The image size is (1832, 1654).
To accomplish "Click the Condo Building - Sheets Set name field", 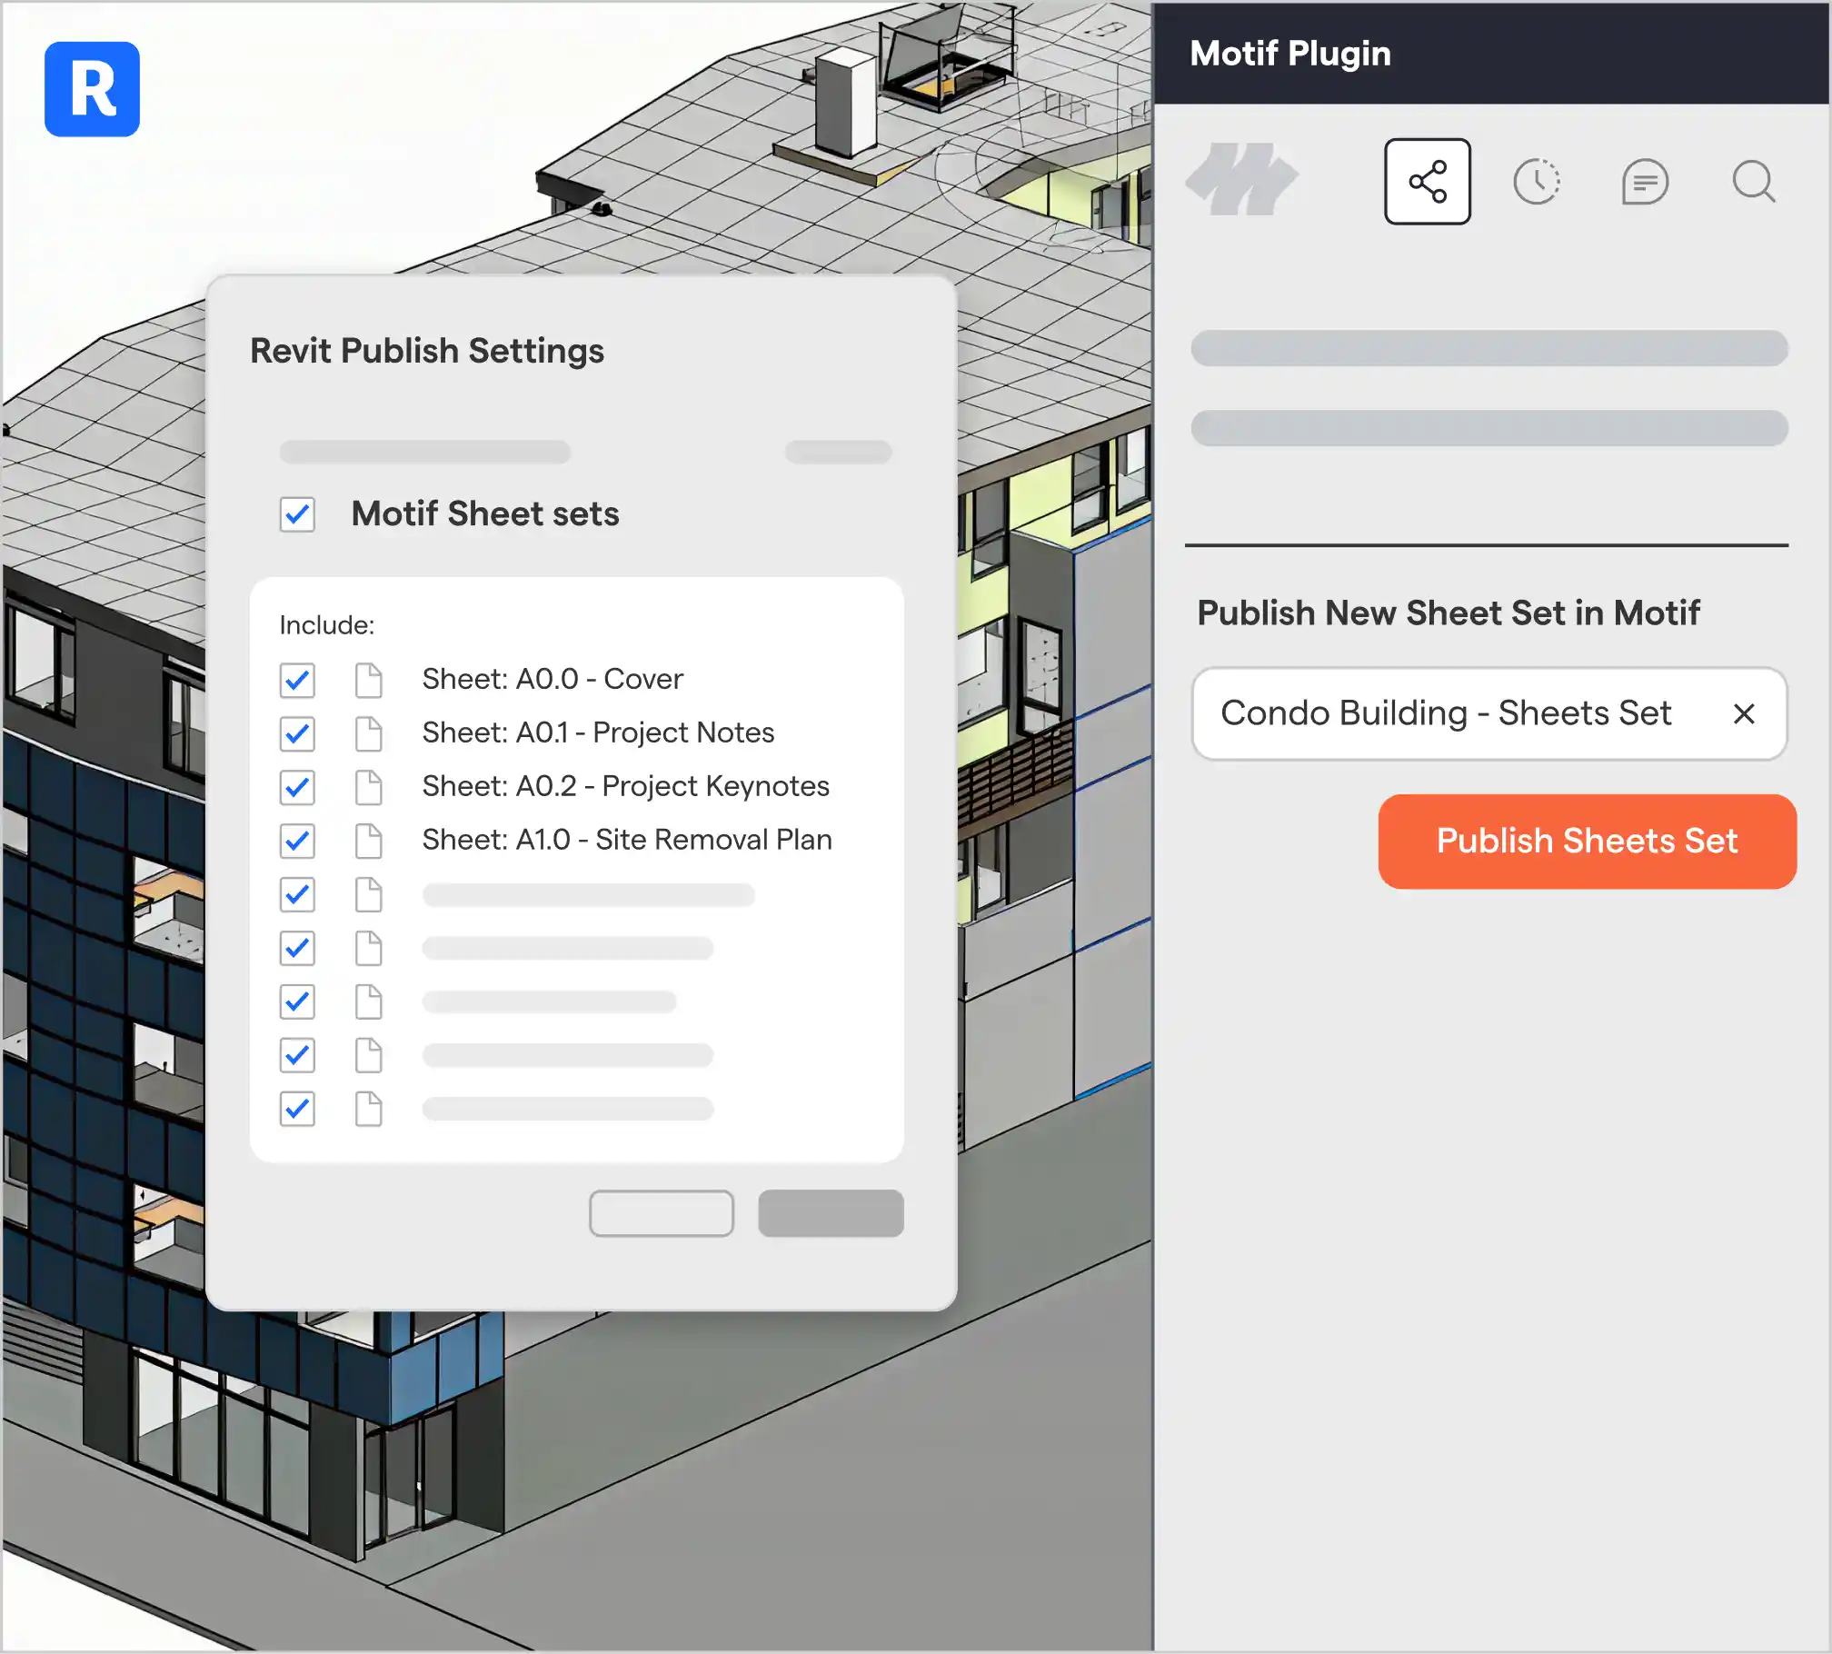I will click(x=1488, y=714).
